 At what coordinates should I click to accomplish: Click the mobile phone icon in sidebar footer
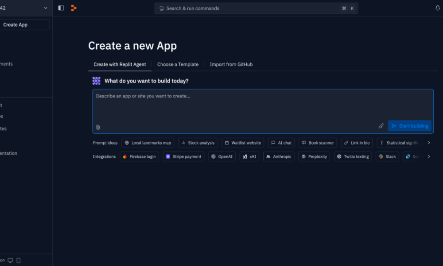tap(19, 260)
